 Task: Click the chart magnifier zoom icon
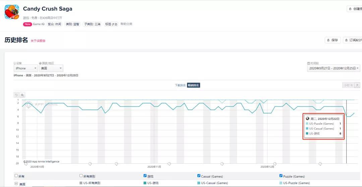point(22,95)
